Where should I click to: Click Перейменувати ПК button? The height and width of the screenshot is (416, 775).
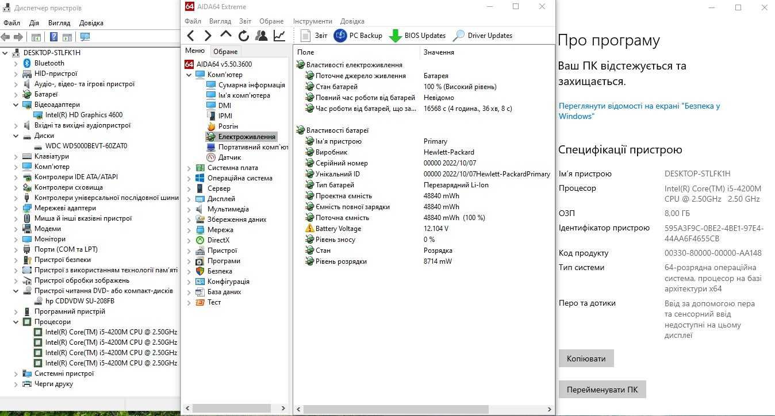coord(603,389)
